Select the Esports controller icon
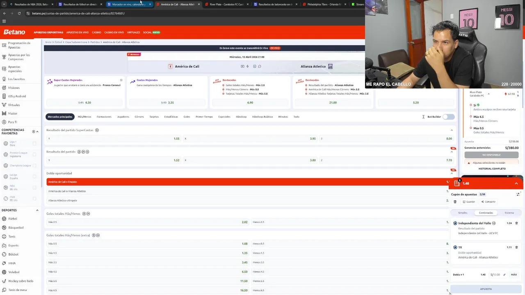Viewport: 525px width, 295px height. point(5,245)
